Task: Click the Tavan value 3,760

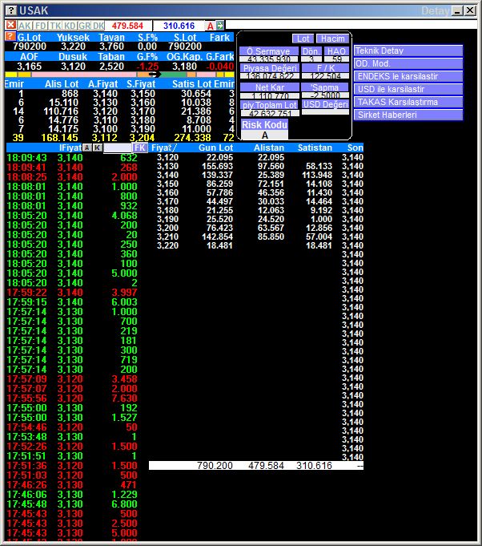Action: [x=111, y=47]
